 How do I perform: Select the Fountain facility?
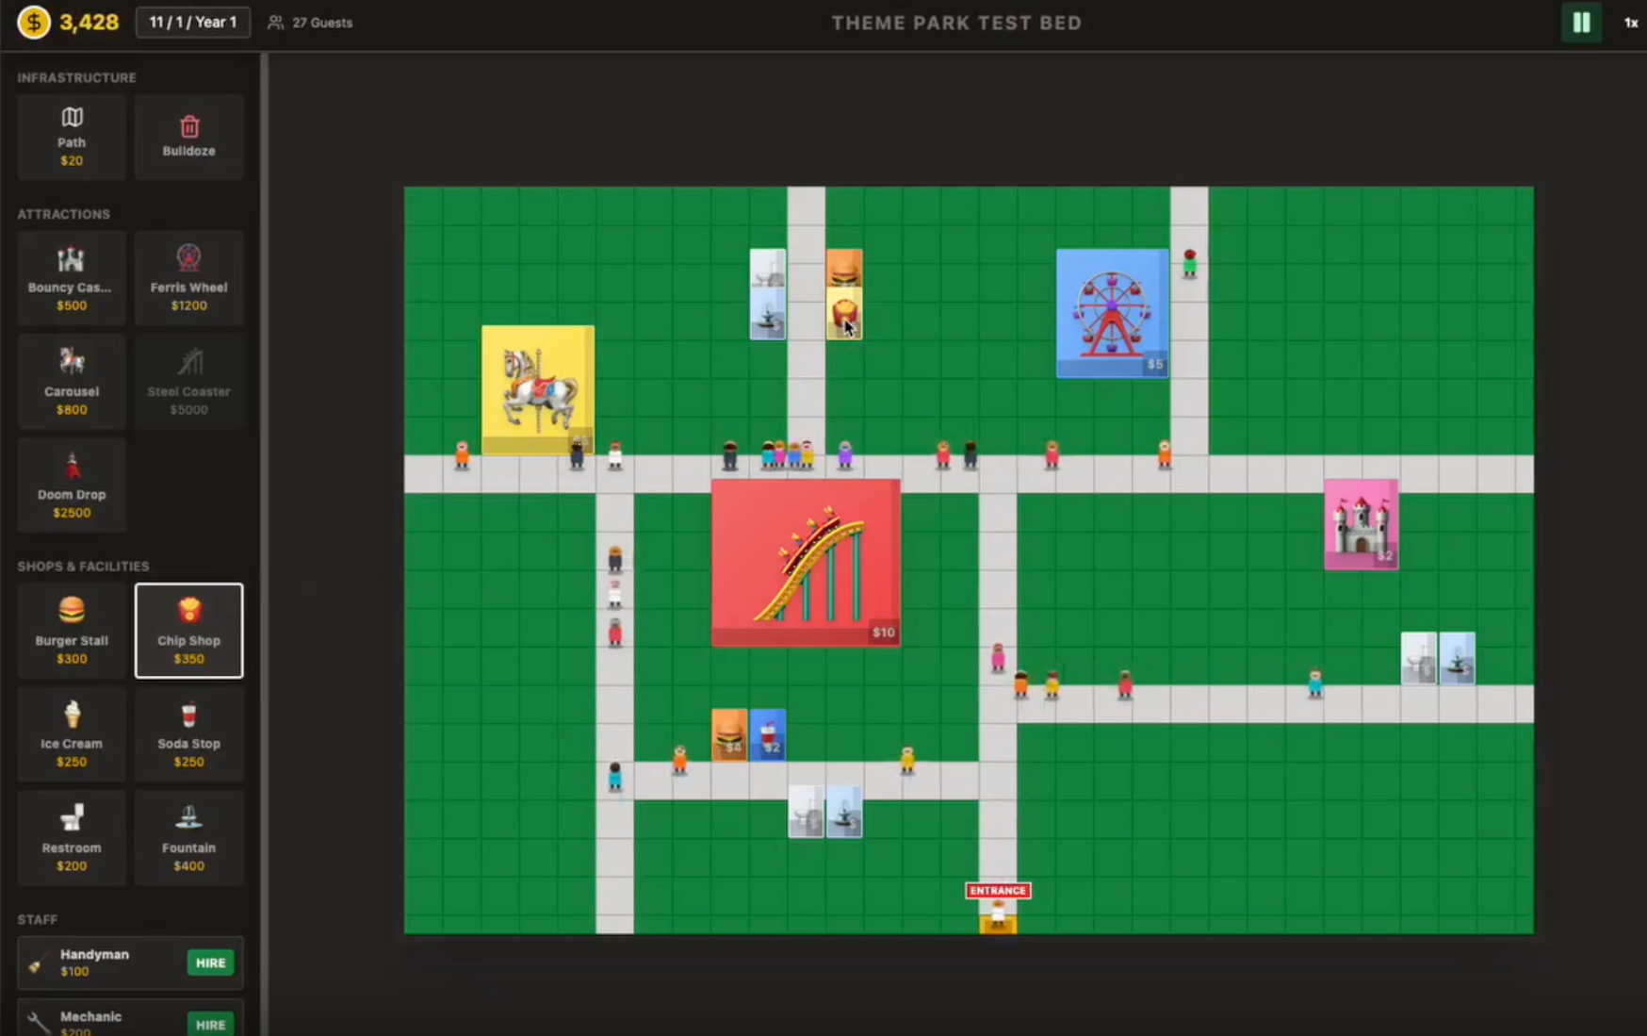pyautogui.click(x=188, y=838)
